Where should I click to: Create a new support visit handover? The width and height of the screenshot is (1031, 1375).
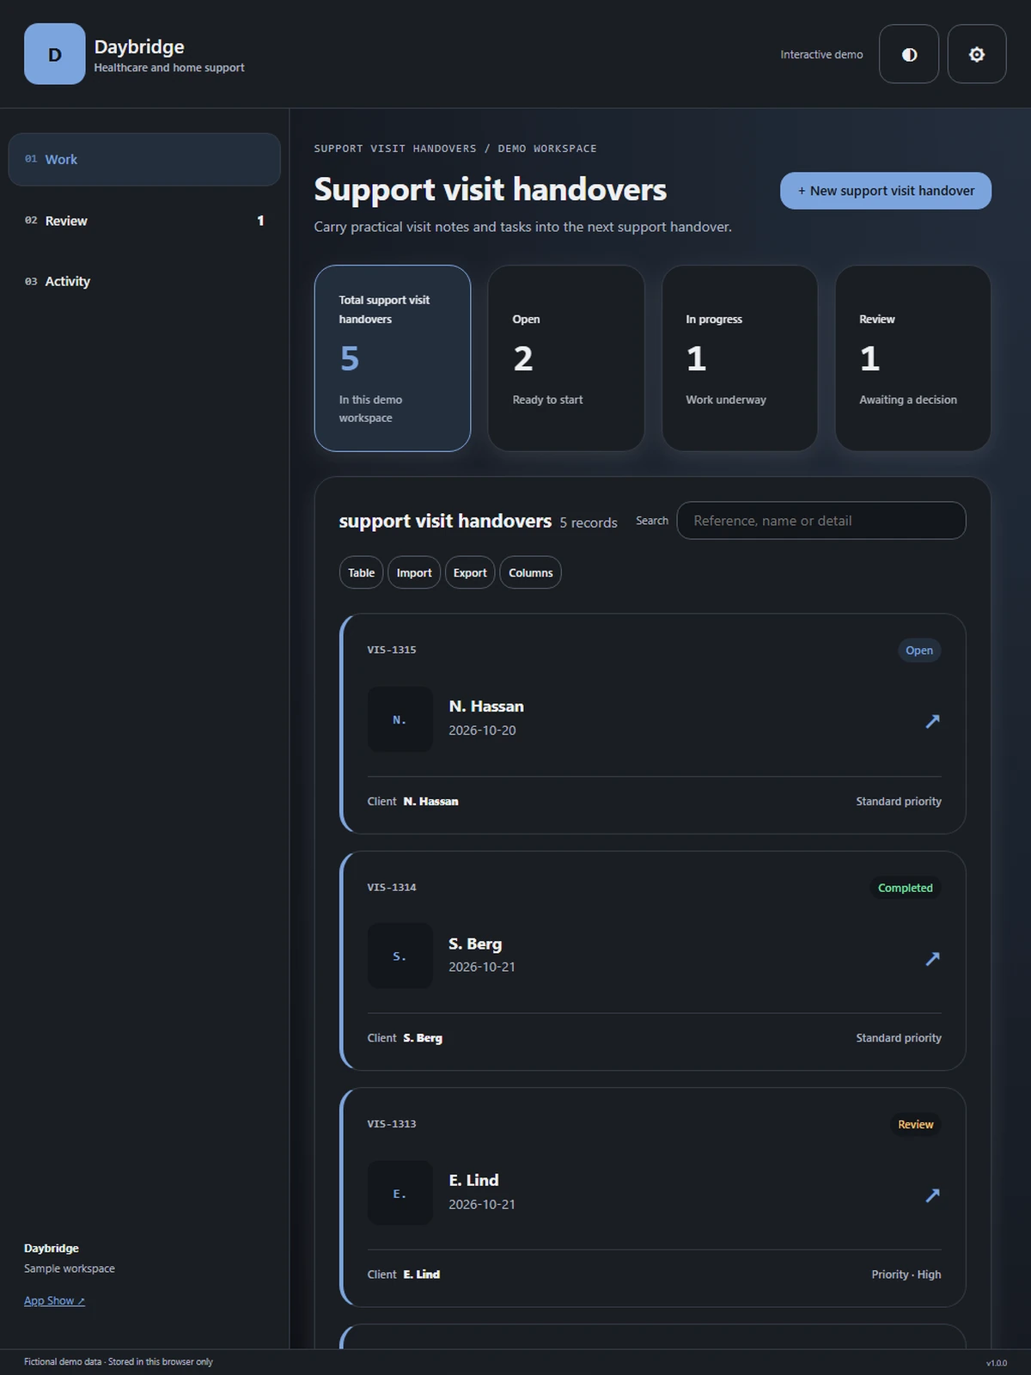click(x=886, y=191)
